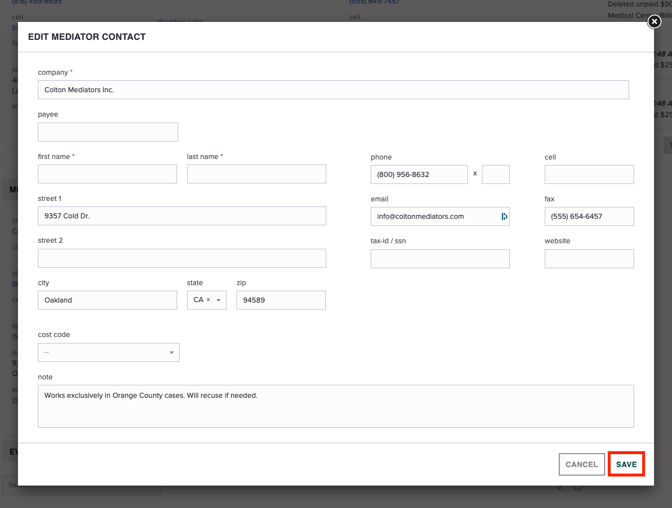The image size is (672, 508).
Task: Close the Edit Mediator Contact dialog
Action: (654, 21)
